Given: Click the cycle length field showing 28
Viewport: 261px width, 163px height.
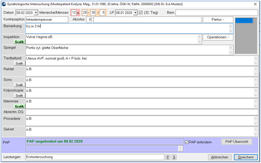Looking at the screenshot, I should tap(85, 13).
